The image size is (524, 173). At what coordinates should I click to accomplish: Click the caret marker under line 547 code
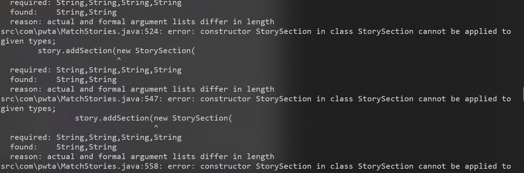(x=156, y=127)
